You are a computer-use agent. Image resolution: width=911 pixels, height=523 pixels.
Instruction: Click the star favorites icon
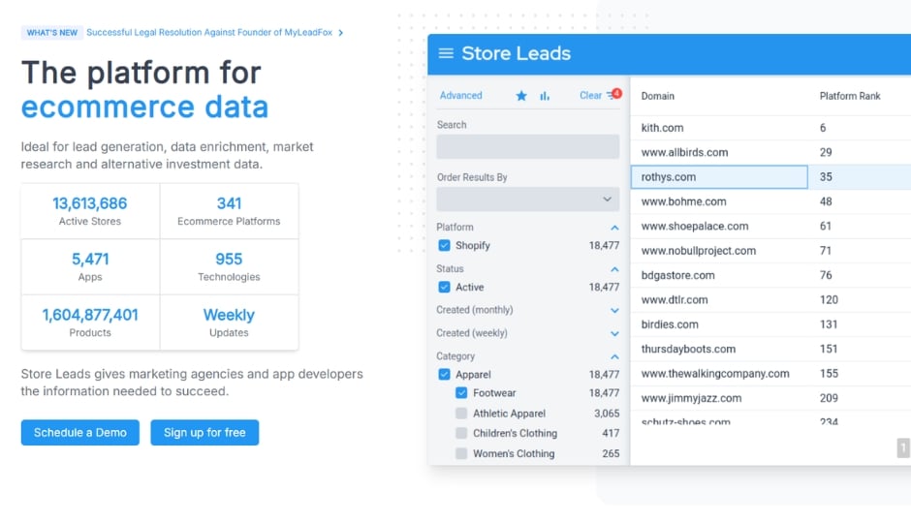click(521, 96)
